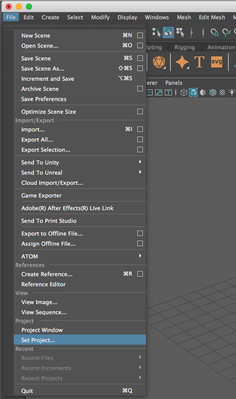Open the viewport Panels menu
Screen dimensions: 236x399
click(174, 83)
